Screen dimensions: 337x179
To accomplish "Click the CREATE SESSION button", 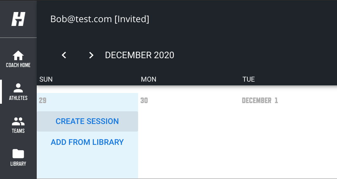I will coord(87,121).
